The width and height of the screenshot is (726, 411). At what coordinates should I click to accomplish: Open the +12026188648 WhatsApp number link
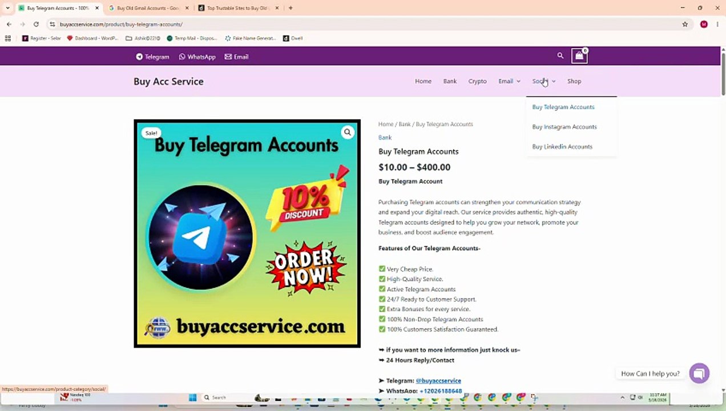(441, 391)
